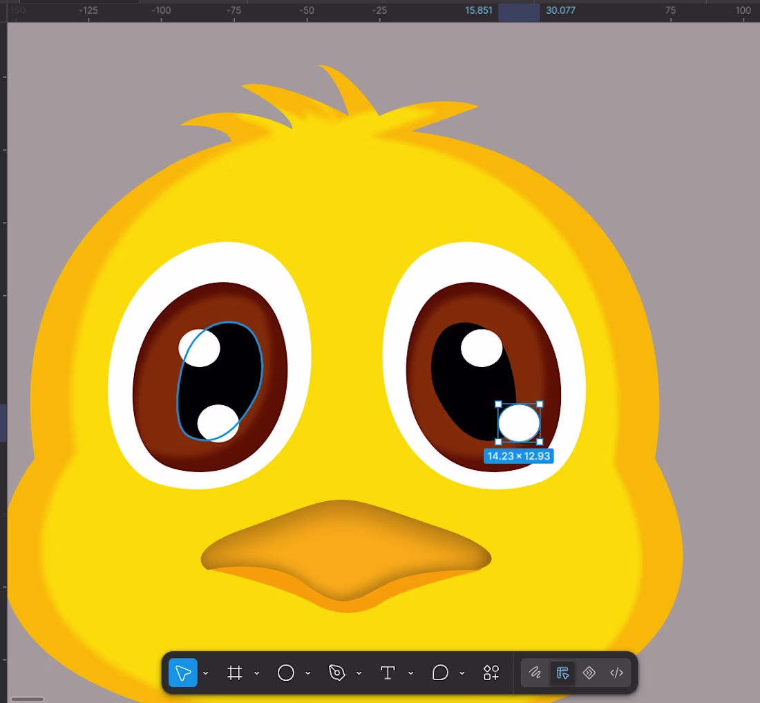The width and height of the screenshot is (760, 703).
Task: Click the lower white highlight in the left eye
Action: pos(218,423)
